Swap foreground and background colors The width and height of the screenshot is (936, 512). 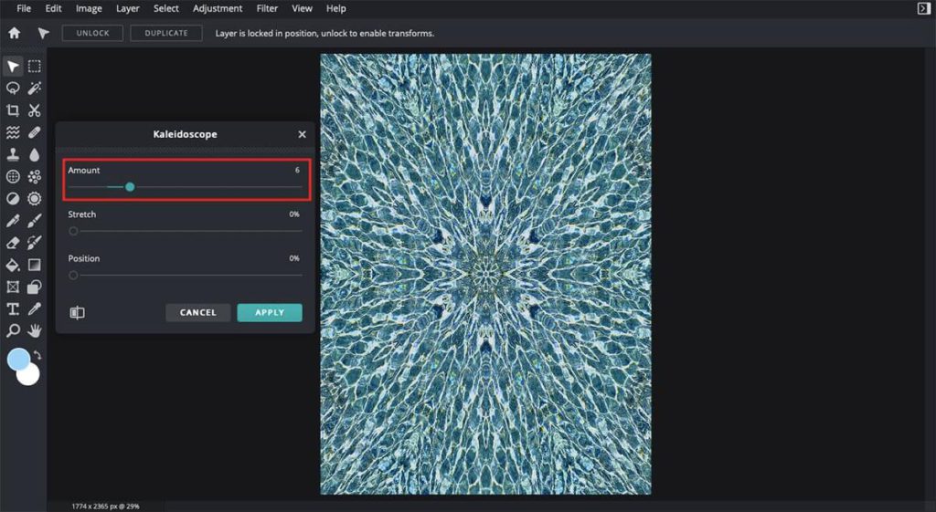(37, 354)
